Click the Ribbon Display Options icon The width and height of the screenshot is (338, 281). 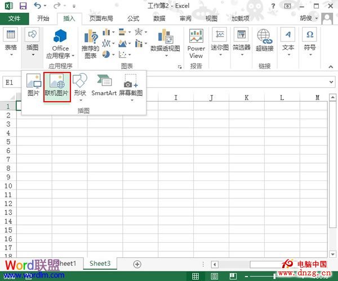click(x=287, y=6)
